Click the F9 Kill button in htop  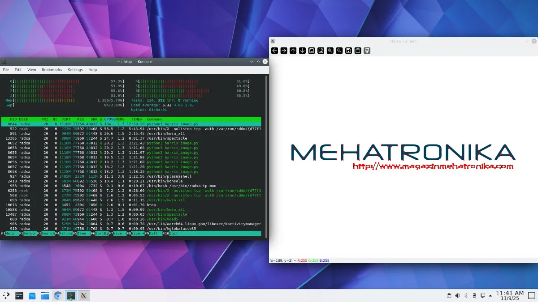pyautogui.click(x=154, y=234)
